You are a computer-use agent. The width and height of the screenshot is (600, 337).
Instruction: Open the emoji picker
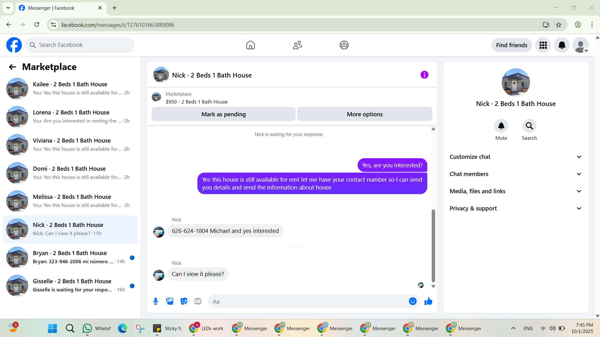413,301
